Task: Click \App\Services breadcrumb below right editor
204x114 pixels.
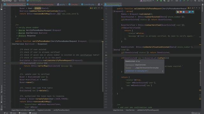Action: pos(118,110)
